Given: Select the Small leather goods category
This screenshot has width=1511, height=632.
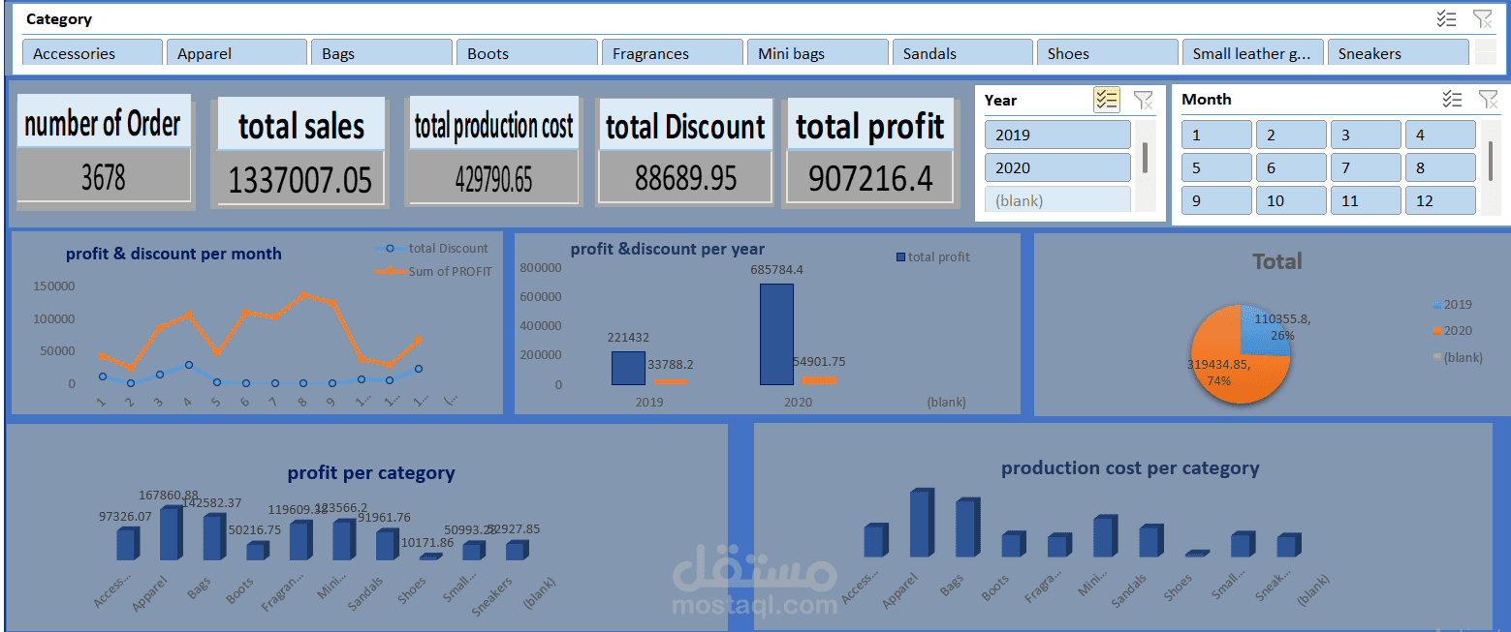Looking at the screenshot, I should coord(1252,52).
